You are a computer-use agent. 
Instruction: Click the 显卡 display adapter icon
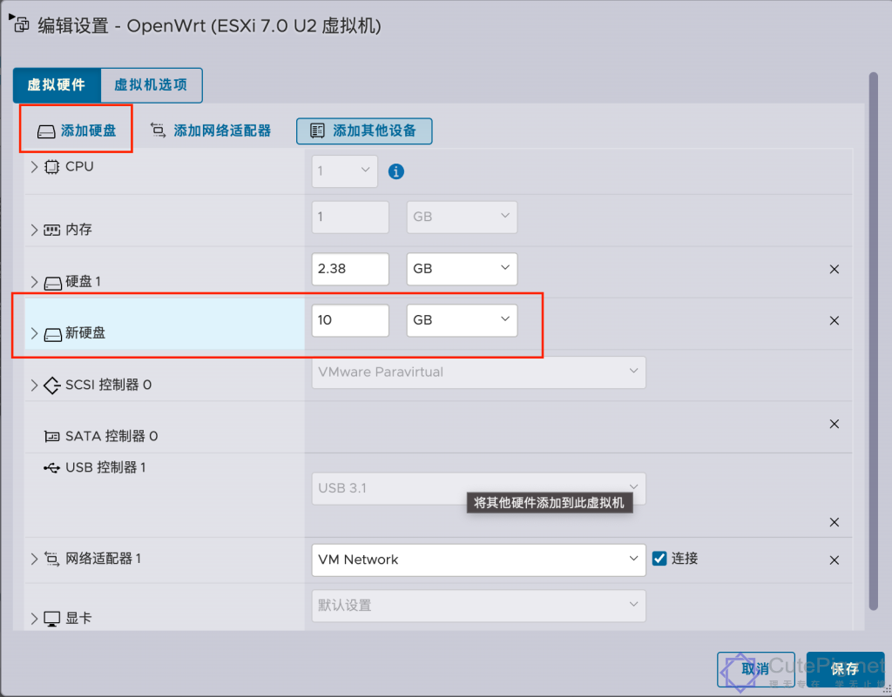click(51, 618)
